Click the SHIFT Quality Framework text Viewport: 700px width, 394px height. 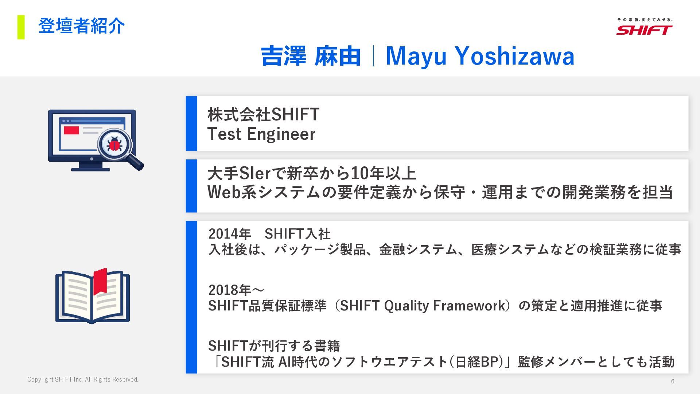[x=422, y=306]
